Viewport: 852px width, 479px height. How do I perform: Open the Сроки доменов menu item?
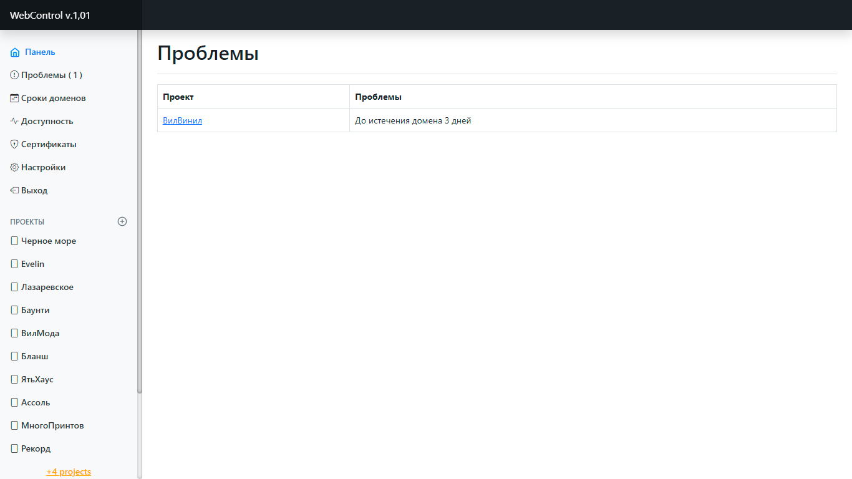tap(53, 99)
